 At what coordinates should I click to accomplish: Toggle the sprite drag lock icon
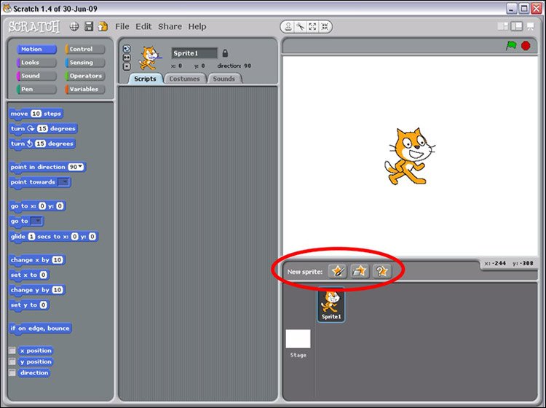pos(225,53)
